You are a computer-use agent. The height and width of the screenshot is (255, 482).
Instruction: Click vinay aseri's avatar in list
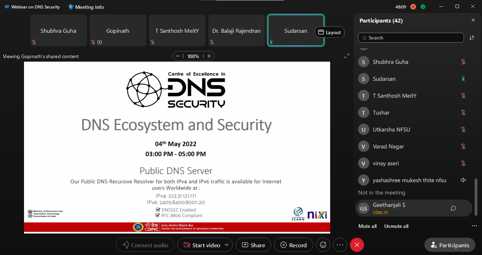pyautogui.click(x=364, y=163)
